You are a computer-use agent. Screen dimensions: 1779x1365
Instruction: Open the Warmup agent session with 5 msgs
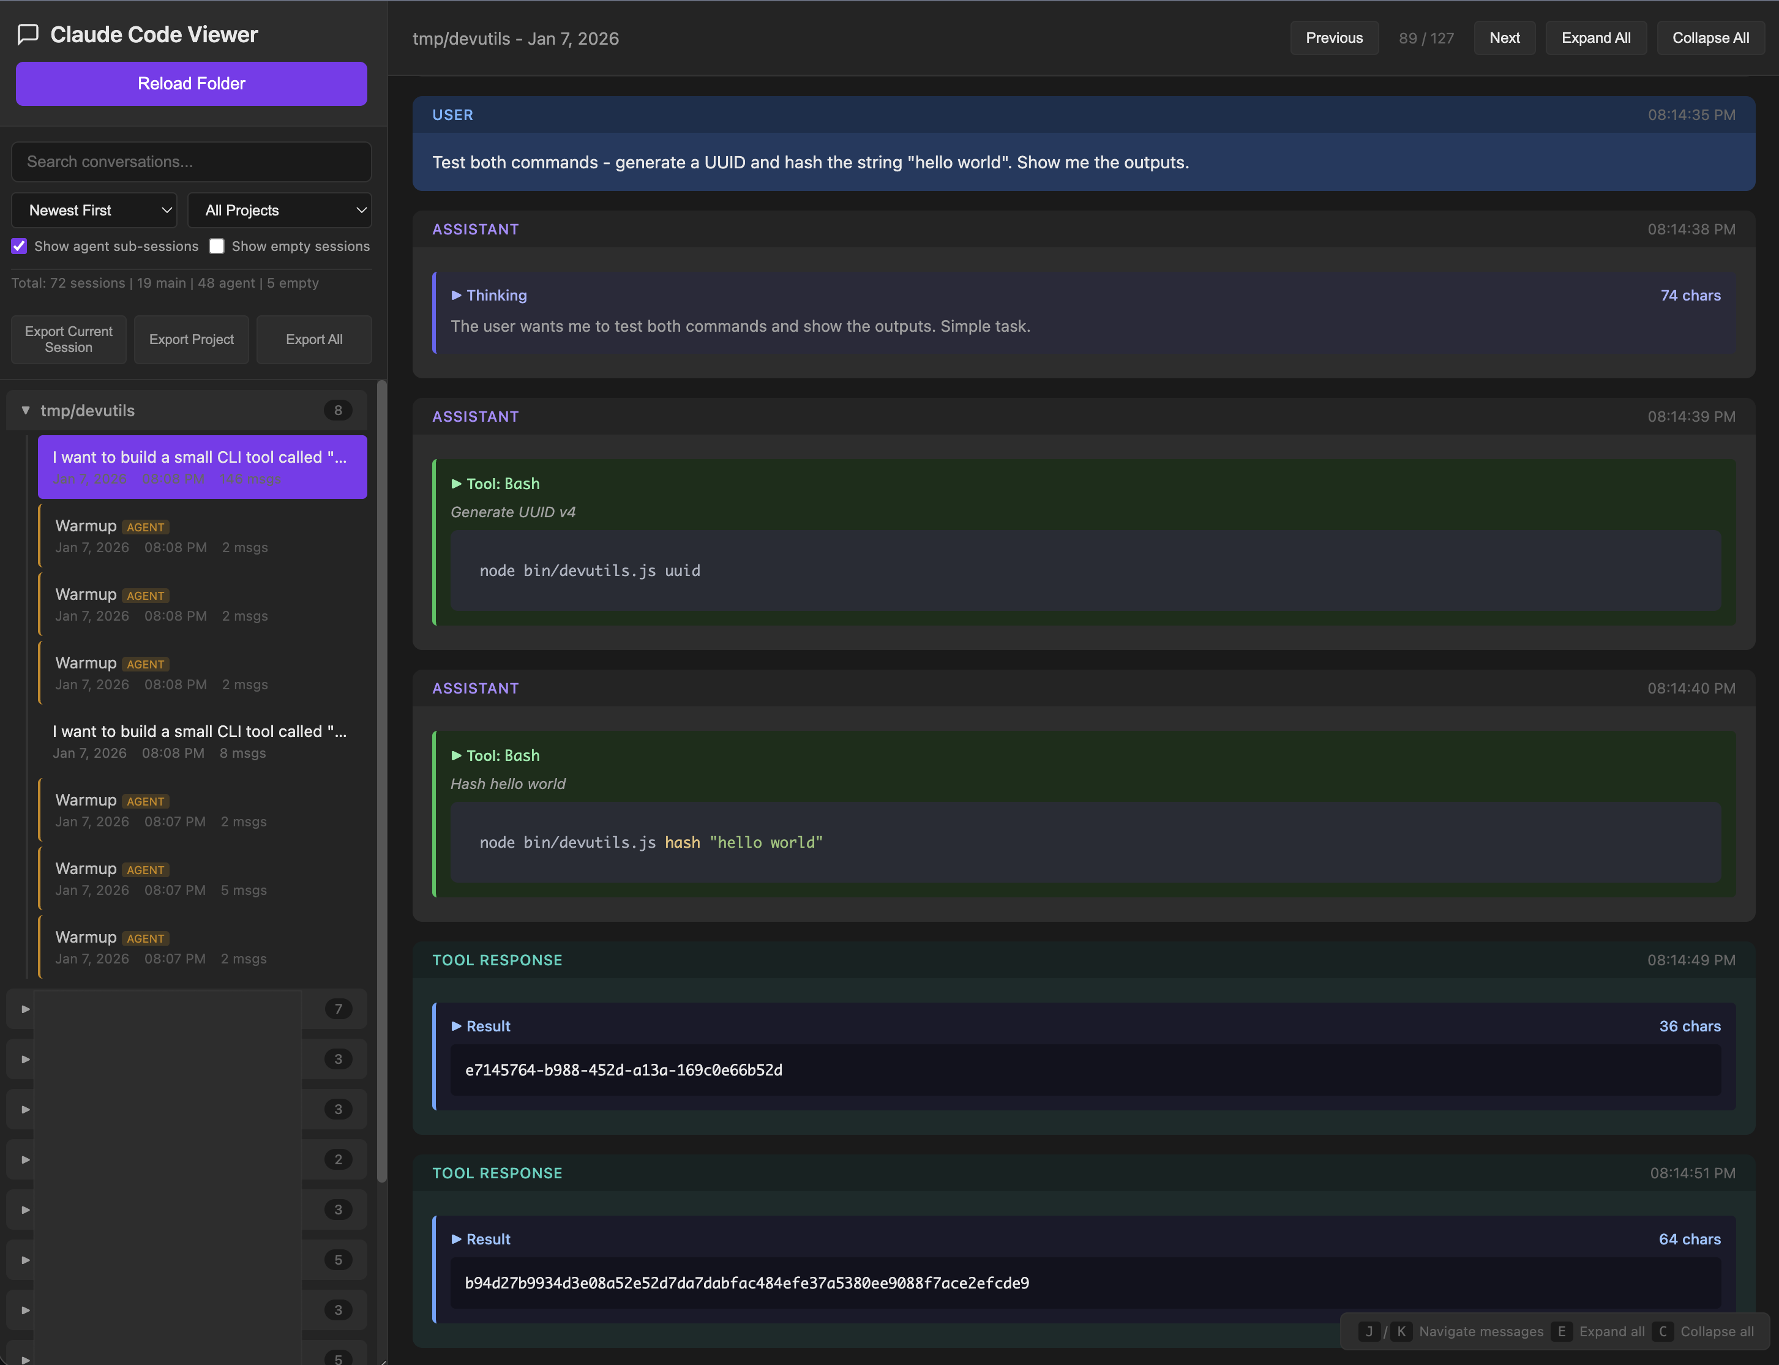(199, 878)
